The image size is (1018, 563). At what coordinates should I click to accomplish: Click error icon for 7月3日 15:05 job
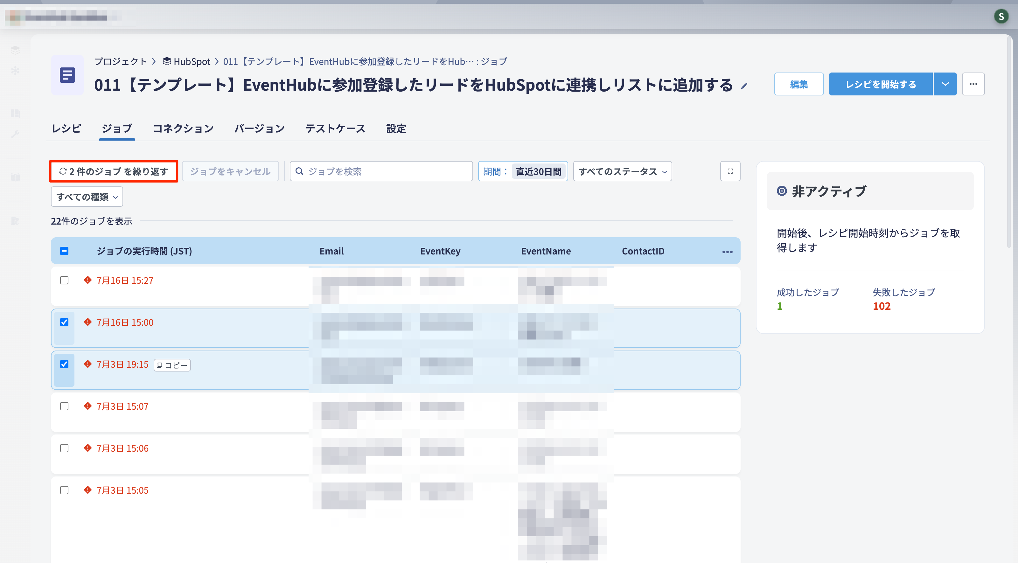coord(88,490)
